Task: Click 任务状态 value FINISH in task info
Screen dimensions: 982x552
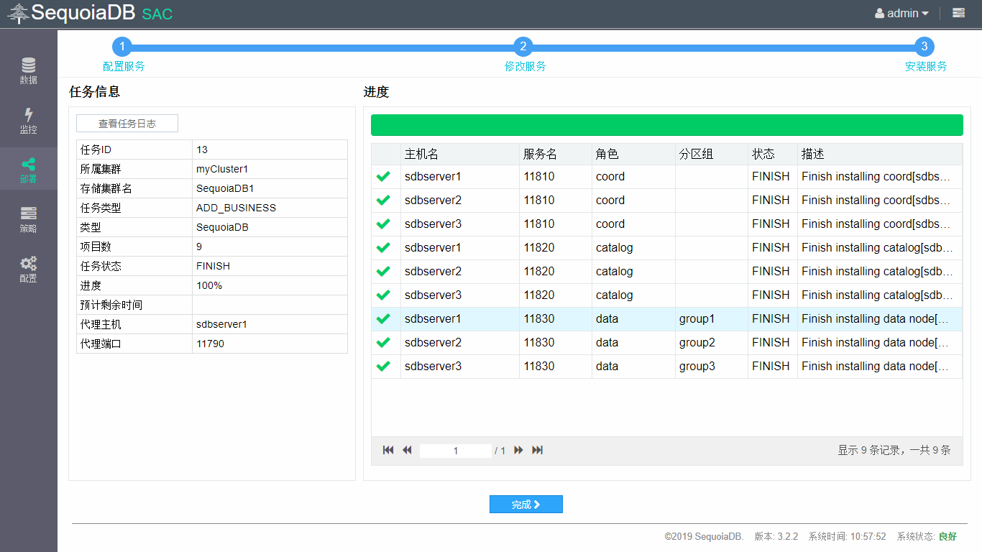Action: [x=213, y=266]
